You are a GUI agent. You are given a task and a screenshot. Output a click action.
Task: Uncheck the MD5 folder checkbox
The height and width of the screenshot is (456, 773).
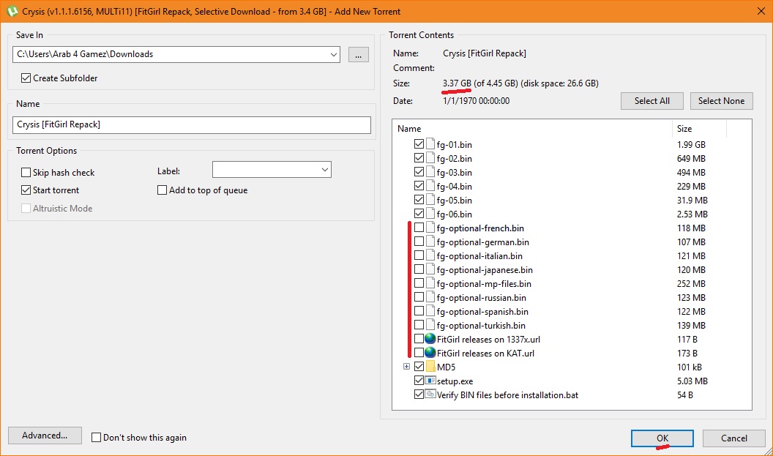(x=419, y=367)
